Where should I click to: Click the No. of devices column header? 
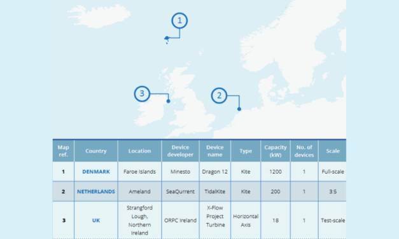304,151
